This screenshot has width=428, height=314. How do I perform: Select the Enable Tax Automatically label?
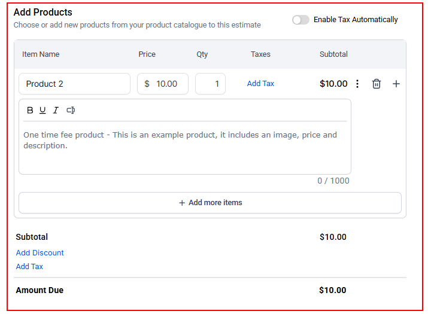356,20
